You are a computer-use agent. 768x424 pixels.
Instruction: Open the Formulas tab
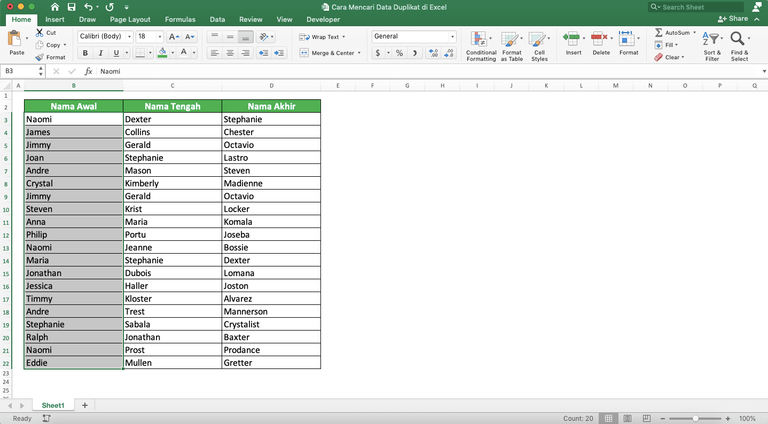pyautogui.click(x=180, y=19)
